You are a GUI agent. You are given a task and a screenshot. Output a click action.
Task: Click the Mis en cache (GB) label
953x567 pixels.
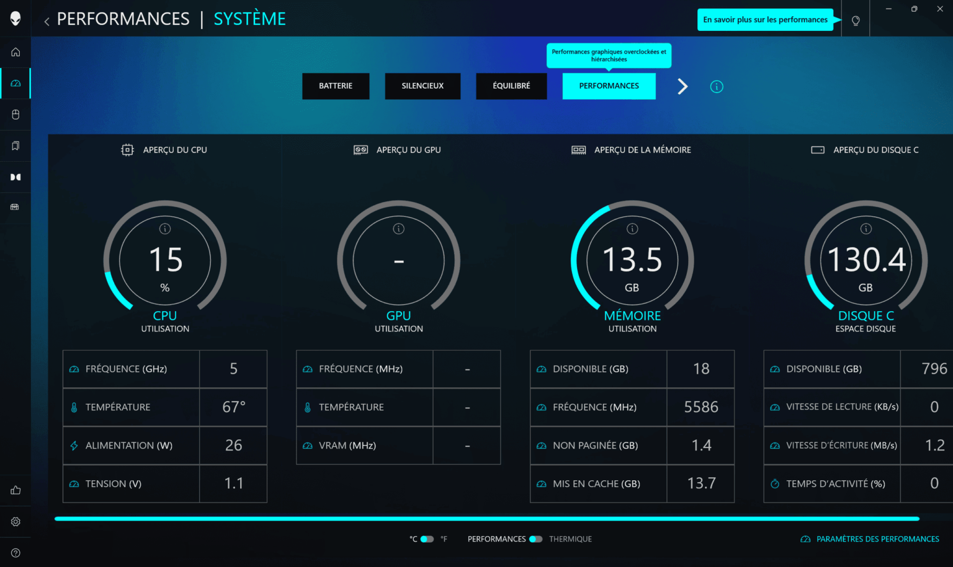click(596, 484)
